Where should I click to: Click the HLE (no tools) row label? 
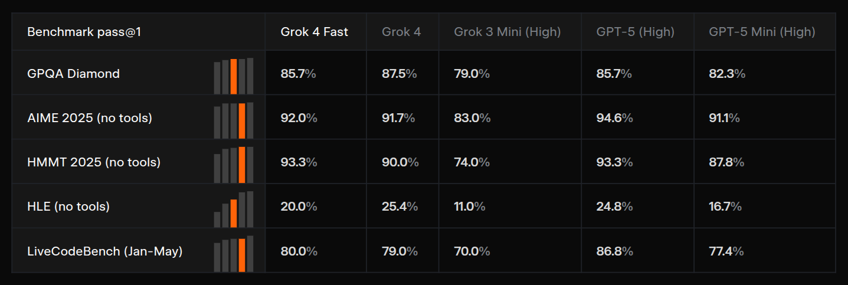68,207
